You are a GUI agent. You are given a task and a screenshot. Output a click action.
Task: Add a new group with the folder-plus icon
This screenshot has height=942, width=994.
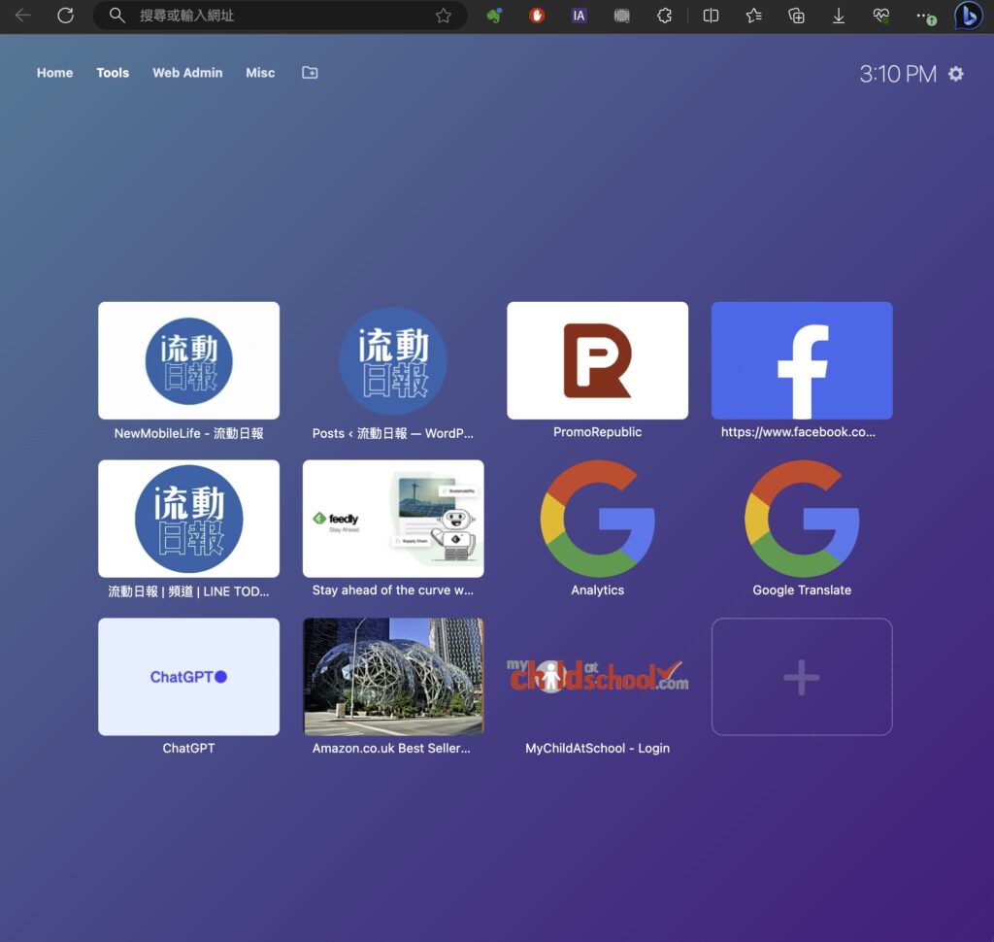click(x=310, y=72)
